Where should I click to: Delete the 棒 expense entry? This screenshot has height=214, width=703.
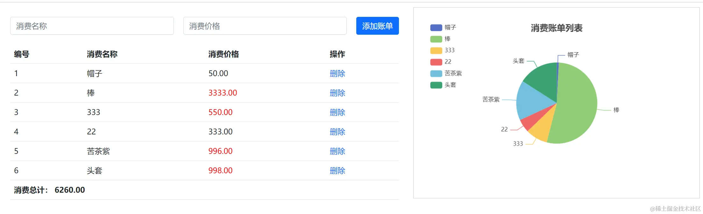click(337, 93)
